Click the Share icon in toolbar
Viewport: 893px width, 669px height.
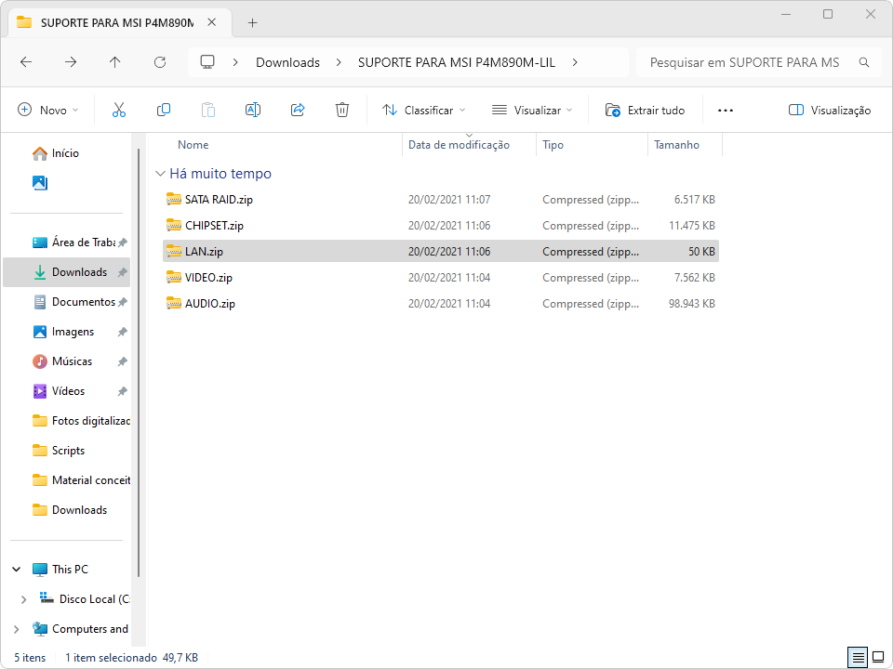pos(298,110)
